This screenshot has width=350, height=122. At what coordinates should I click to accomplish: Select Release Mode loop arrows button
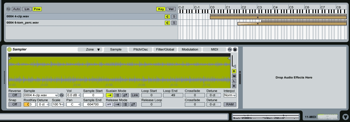tap(125, 104)
